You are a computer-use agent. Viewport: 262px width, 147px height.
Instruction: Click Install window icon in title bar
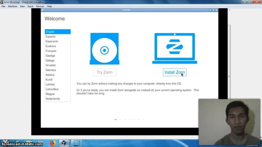pos(43,10)
